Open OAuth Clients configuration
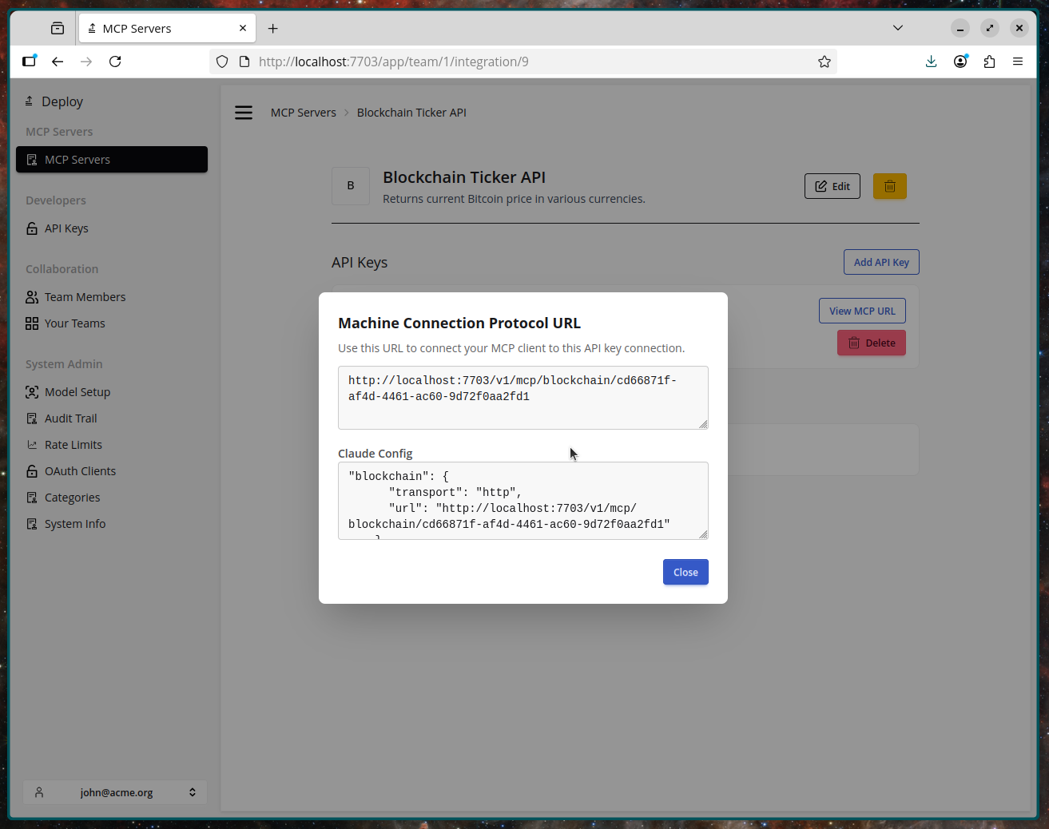The width and height of the screenshot is (1049, 829). [80, 470]
